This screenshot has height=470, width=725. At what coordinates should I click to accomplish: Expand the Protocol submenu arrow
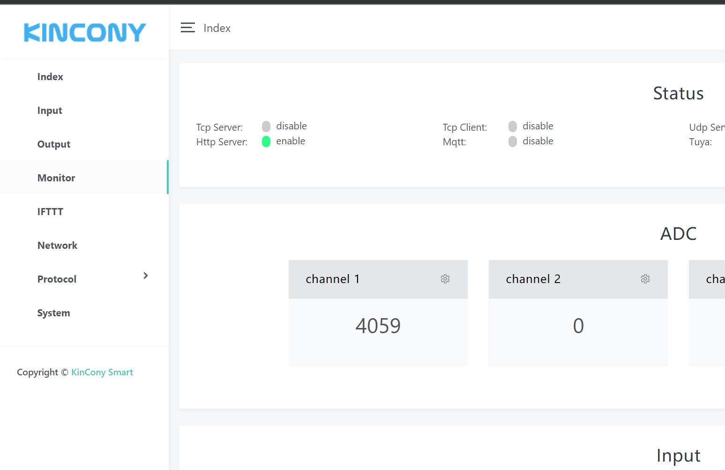[145, 276]
